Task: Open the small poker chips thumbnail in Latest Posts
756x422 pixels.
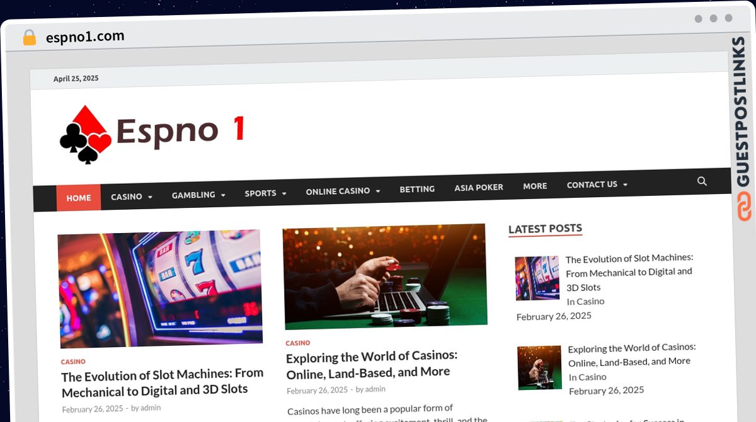Action: (539, 367)
